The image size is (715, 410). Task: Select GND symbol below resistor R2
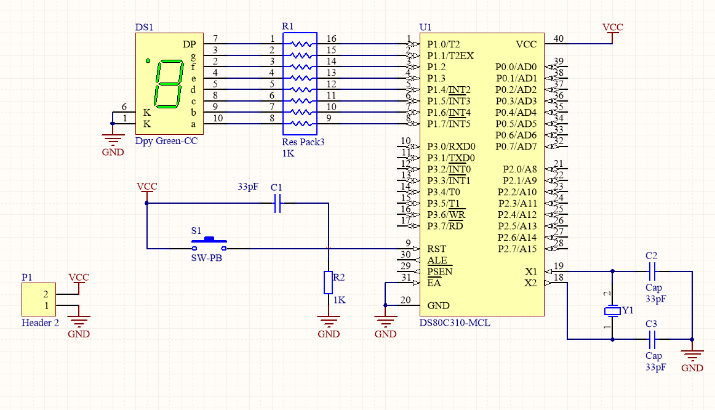329,328
